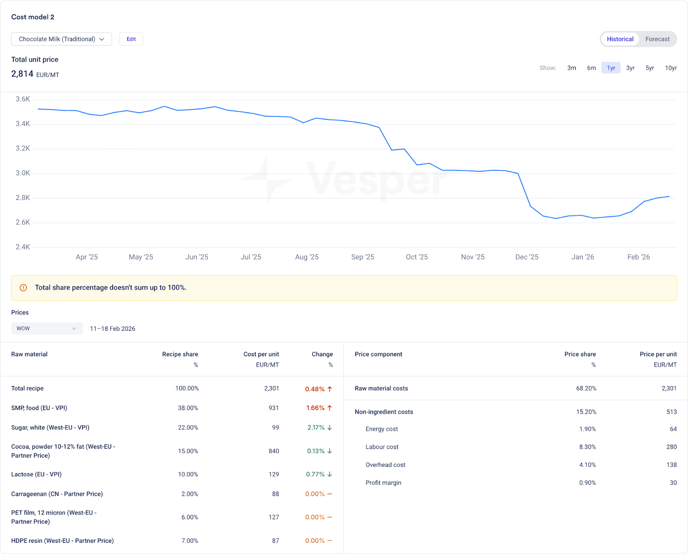Click the up arrow beside Total recipe change
Screen dimensions: 688x554
click(330, 389)
